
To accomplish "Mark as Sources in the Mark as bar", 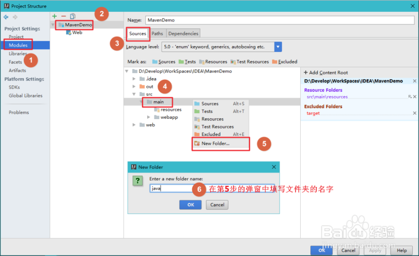I will coord(163,62).
